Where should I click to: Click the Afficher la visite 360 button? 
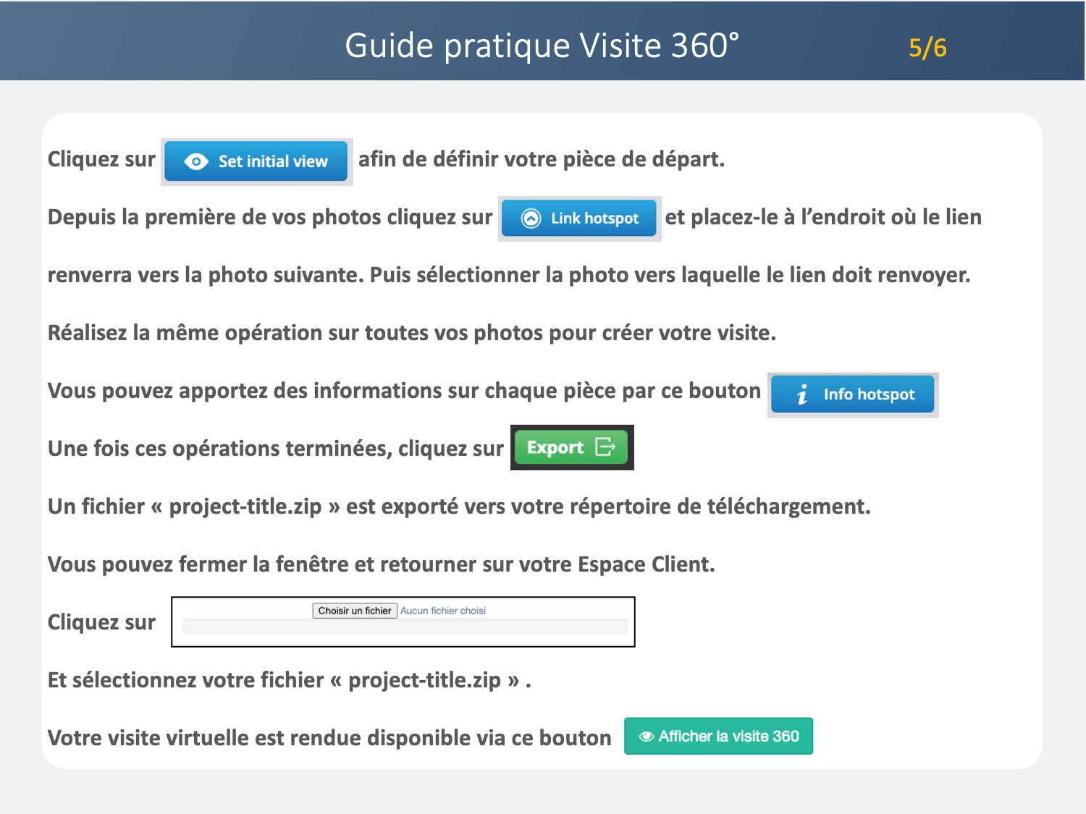coord(719,736)
